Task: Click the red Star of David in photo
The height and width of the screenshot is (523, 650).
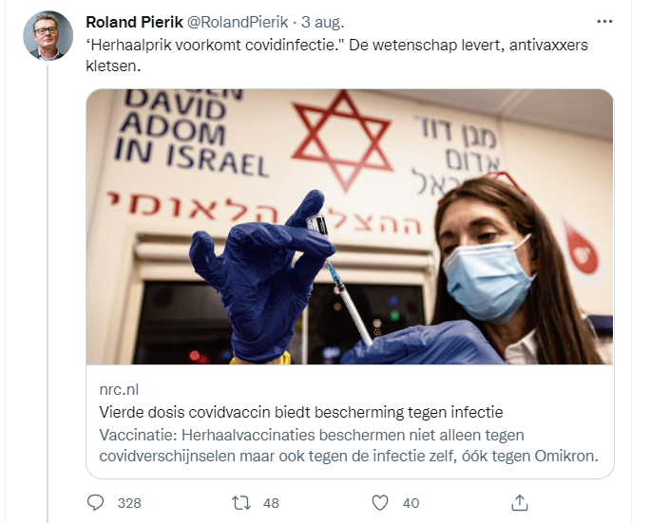Action: tap(342, 140)
